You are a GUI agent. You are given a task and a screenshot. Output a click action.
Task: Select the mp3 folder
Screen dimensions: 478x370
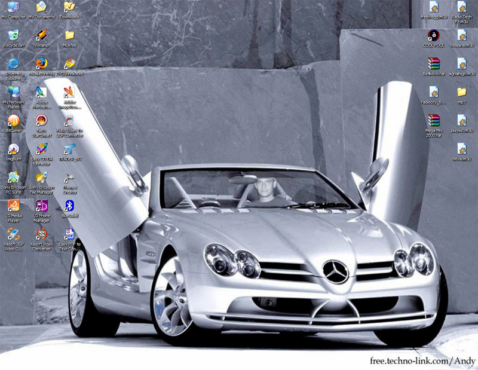point(461,92)
